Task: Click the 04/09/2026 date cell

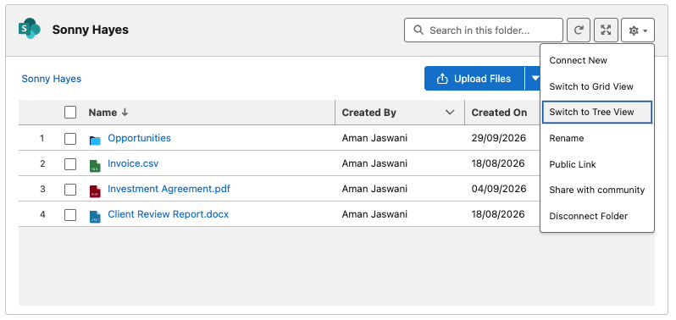Action: coord(498,189)
